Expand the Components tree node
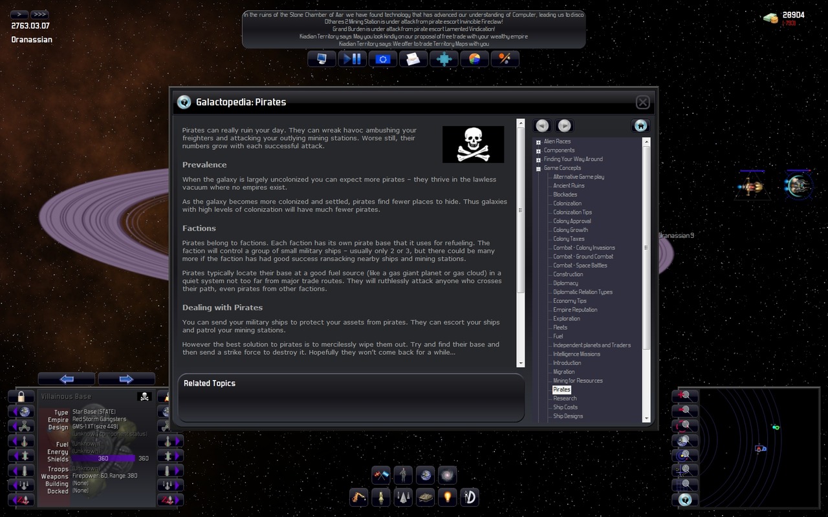This screenshot has height=517, width=828. 538,151
